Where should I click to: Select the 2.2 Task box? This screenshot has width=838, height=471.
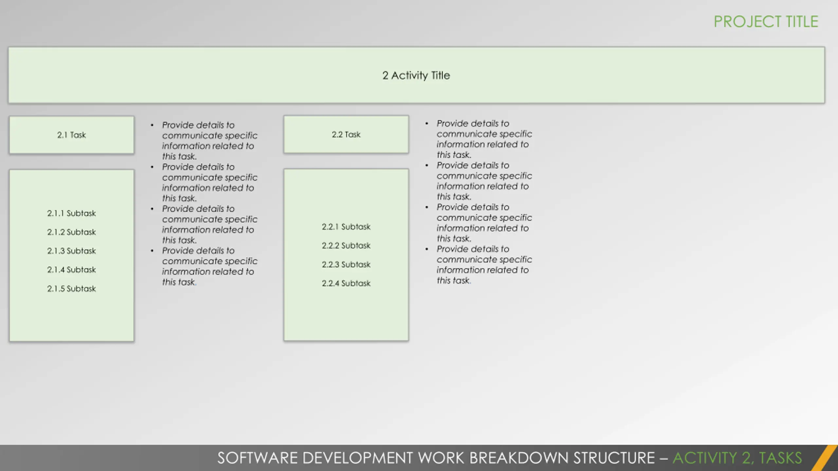tap(346, 134)
